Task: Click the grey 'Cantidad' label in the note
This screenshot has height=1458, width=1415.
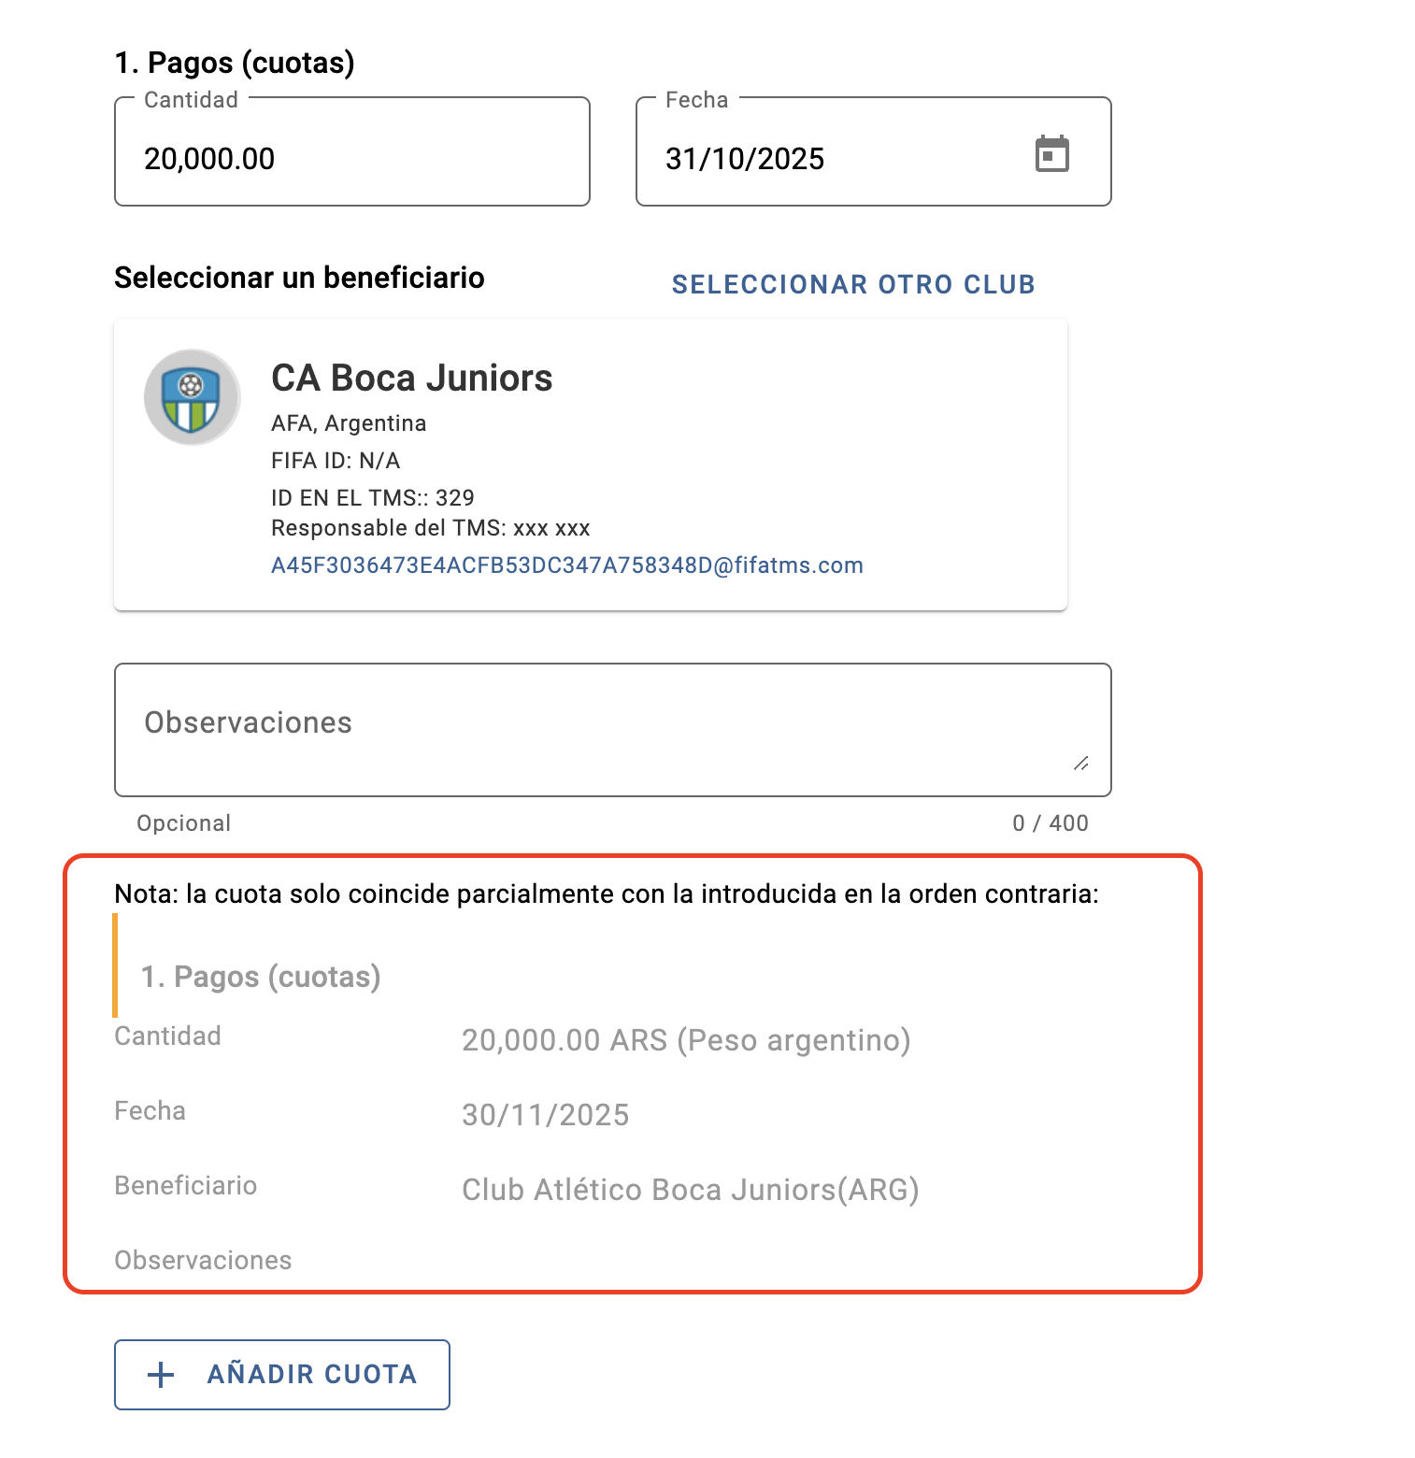Action: coord(168,1036)
